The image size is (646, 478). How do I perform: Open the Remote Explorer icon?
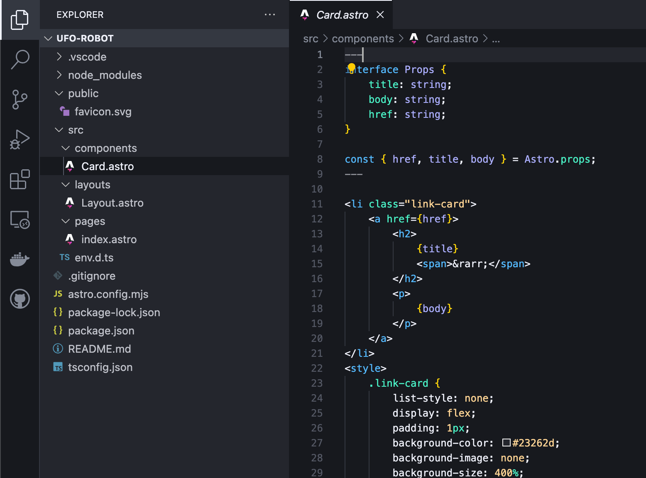point(20,219)
